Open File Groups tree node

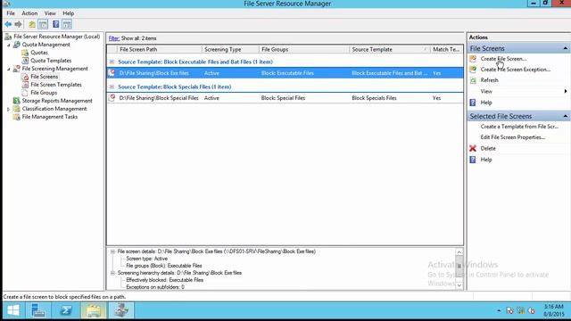tap(44, 93)
